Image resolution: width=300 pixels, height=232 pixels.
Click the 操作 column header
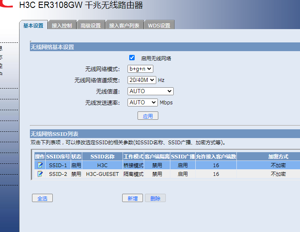pos(40,157)
